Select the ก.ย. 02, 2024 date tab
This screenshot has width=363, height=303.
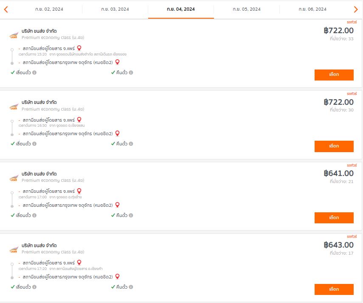pos(49,9)
